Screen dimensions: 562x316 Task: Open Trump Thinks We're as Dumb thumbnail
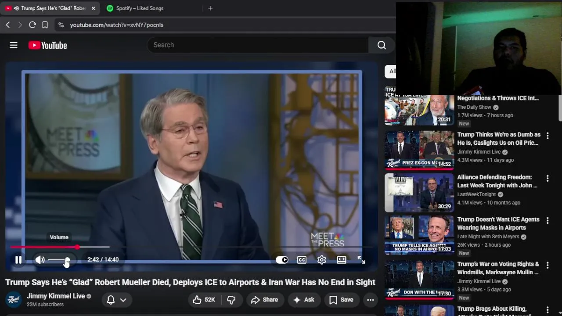click(419, 150)
